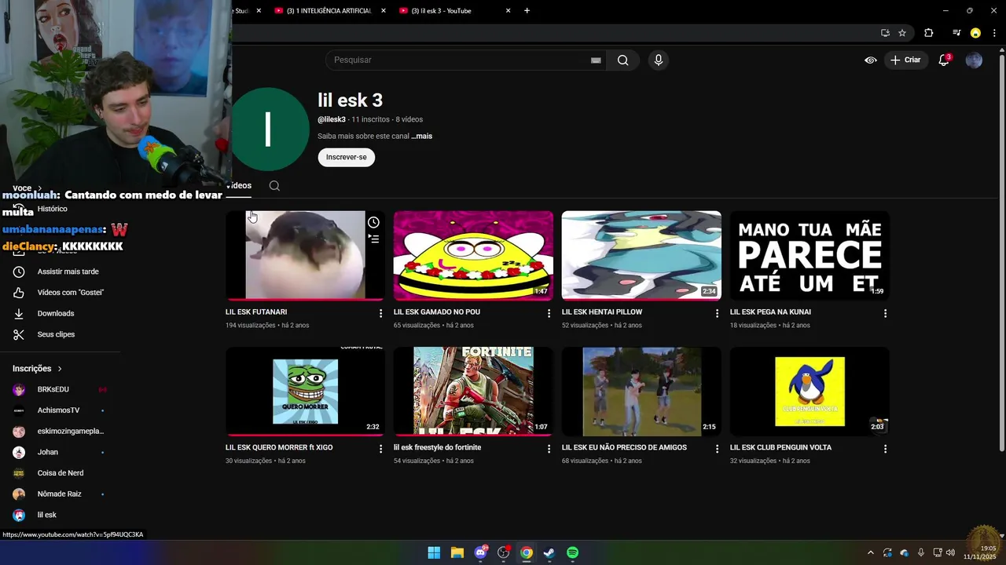
Task: Open a new browser tab
Action: (x=527, y=11)
